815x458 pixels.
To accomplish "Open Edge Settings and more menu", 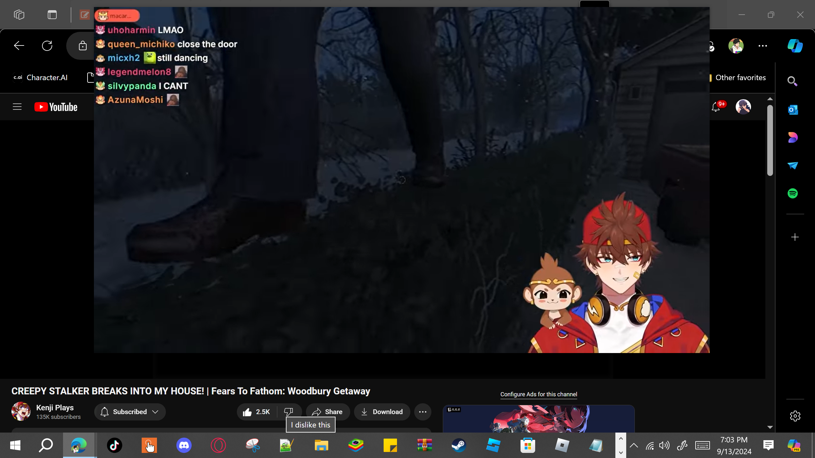I will 763,46.
